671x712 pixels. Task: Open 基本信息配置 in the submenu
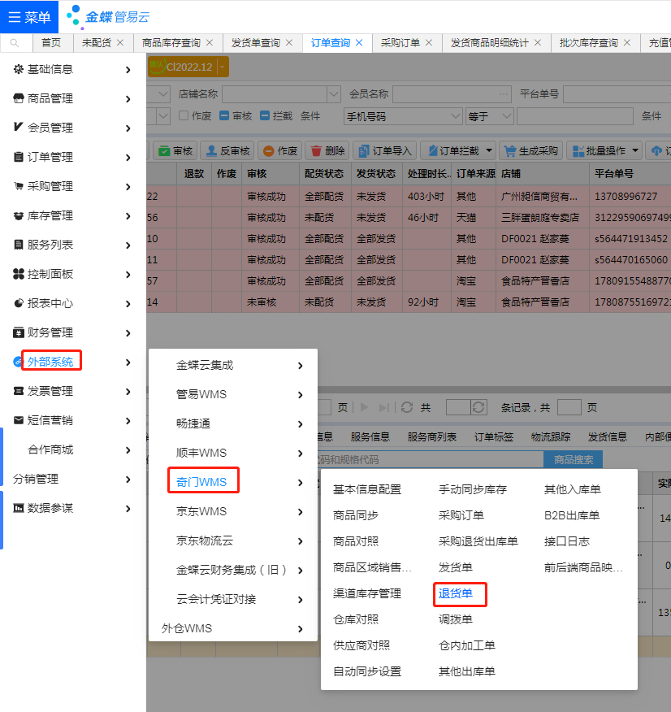[x=367, y=489]
